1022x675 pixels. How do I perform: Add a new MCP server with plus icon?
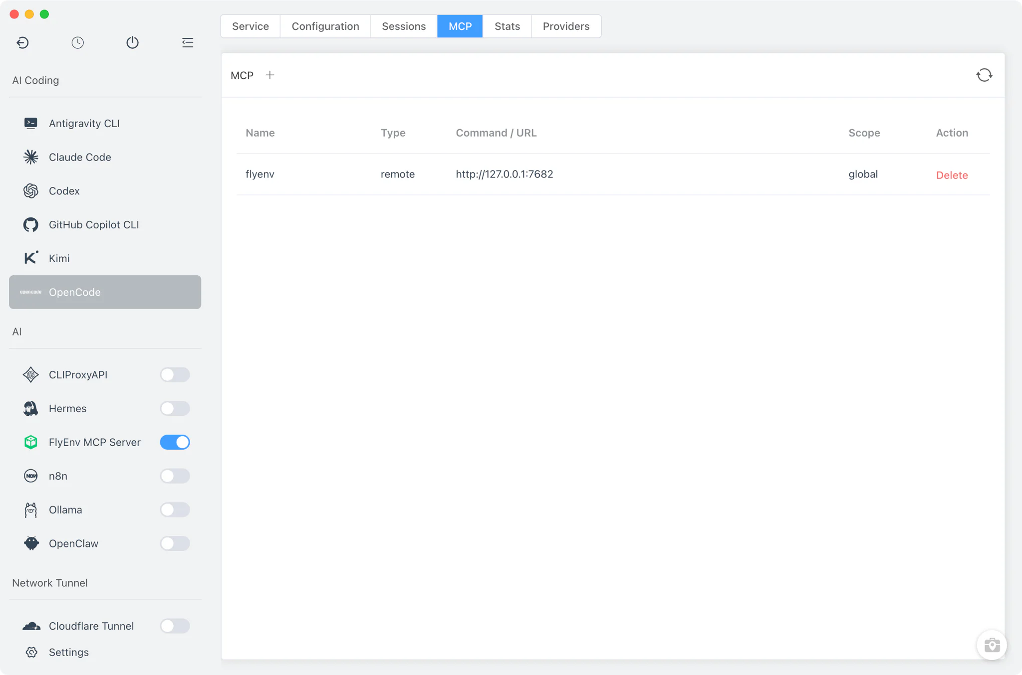coord(270,75)
